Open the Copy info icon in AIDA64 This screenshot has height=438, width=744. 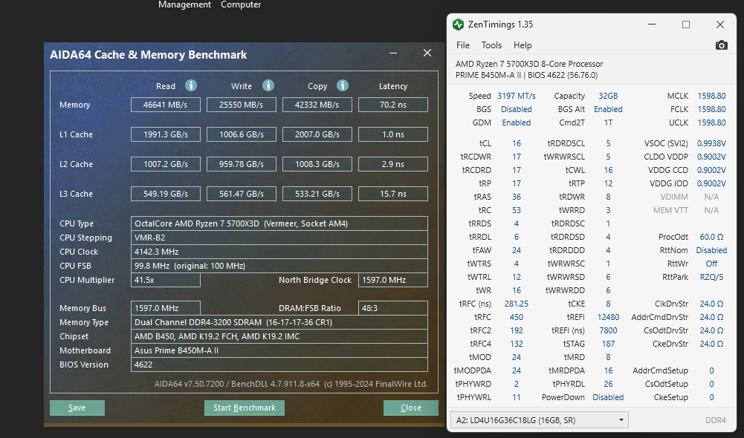point(343,85)
